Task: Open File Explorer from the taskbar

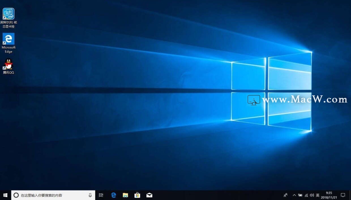Action: pyautogui.click(x=125, y=195)
